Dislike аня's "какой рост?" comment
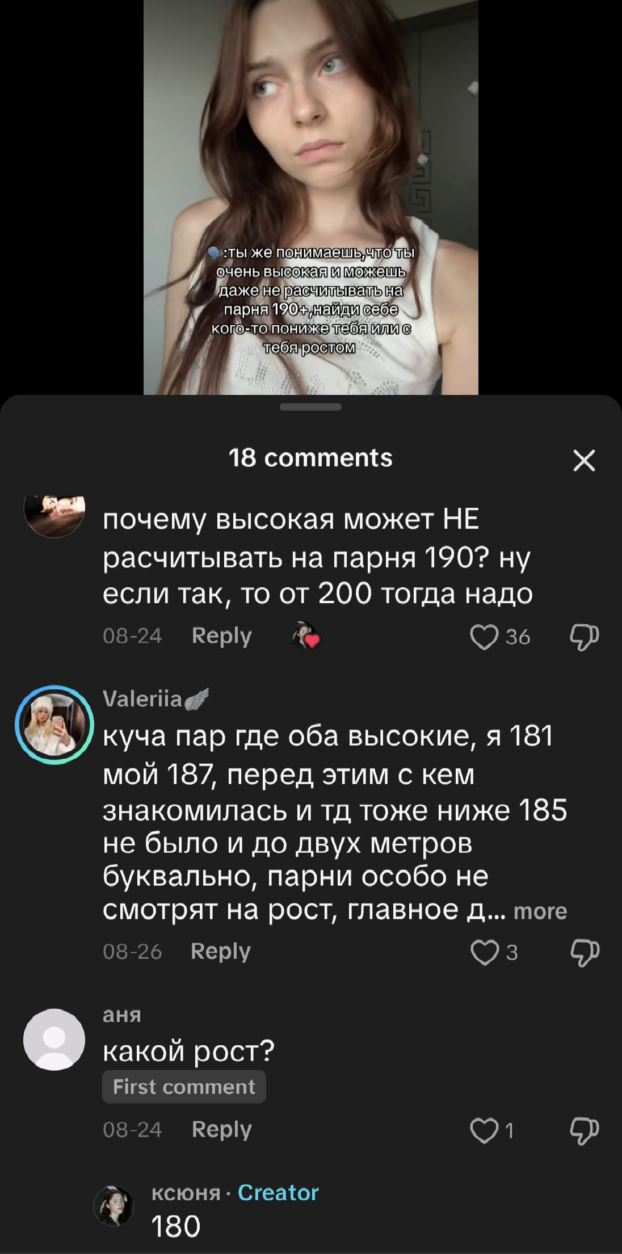 (x=585, y=1130)
